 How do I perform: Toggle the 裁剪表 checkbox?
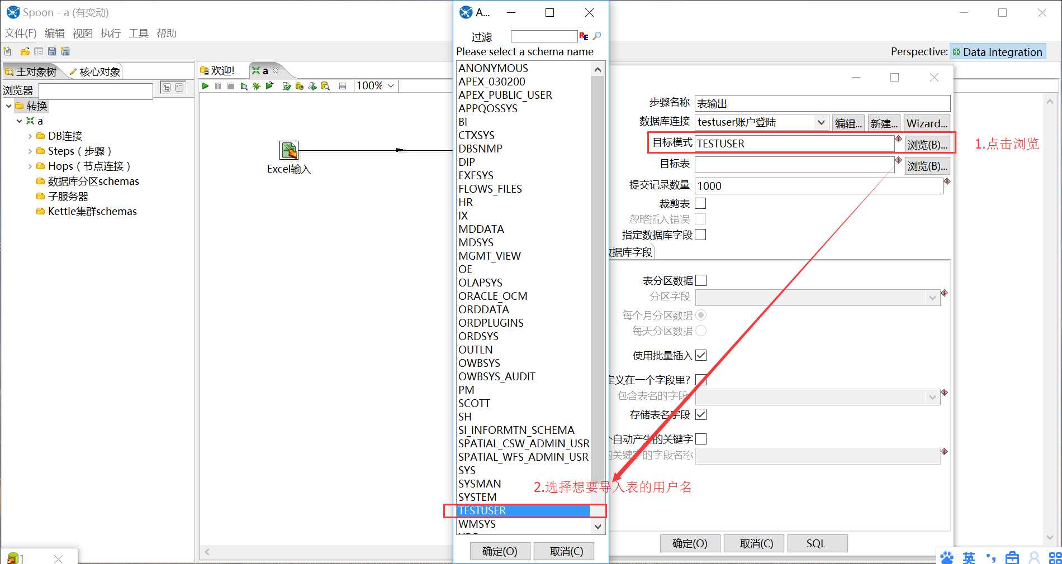coord(700,203)
